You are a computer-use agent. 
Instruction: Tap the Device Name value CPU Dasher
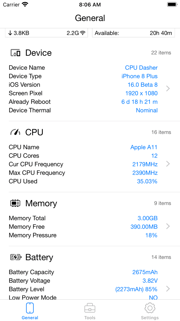click(141, 67)
